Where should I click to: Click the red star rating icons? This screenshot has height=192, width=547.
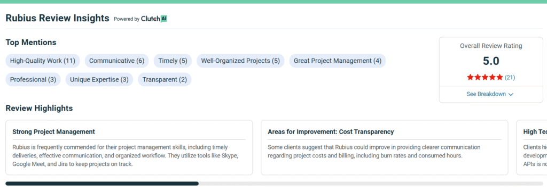pos(485,78)
